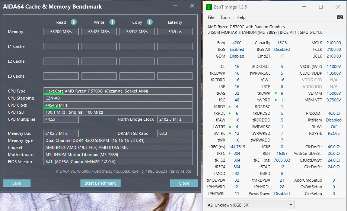Click the VSOC (SVI2) value 1,1000V
The height and width of the screenshot is (211, 347).
pos(334,66)
